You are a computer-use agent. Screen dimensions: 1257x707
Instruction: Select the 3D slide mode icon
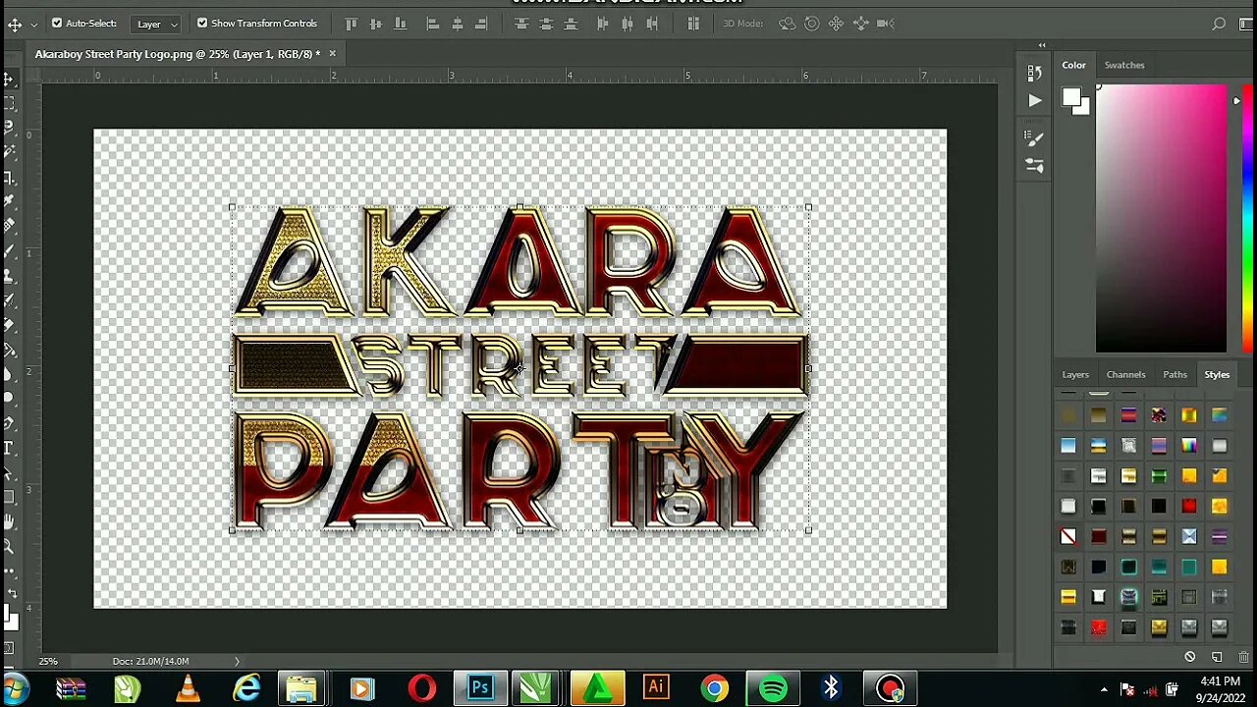pyautogui.click(x=859, y=24)
